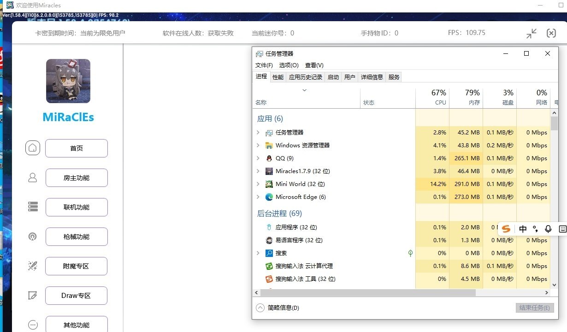This screenshot has width=567, height=332.
Task: Click the keyboard icon on Sogou IME bar
Action: coord(562,229)
